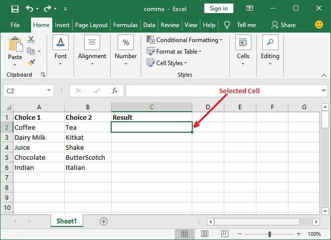
Task: Click the Insert Function fx icon
Action: click(x=114, y=91)
